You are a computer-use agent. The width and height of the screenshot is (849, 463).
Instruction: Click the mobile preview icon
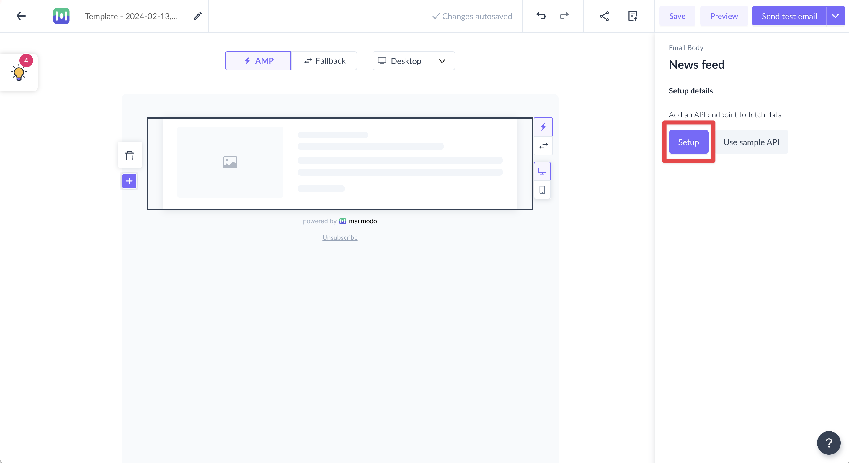click(543, 189)
